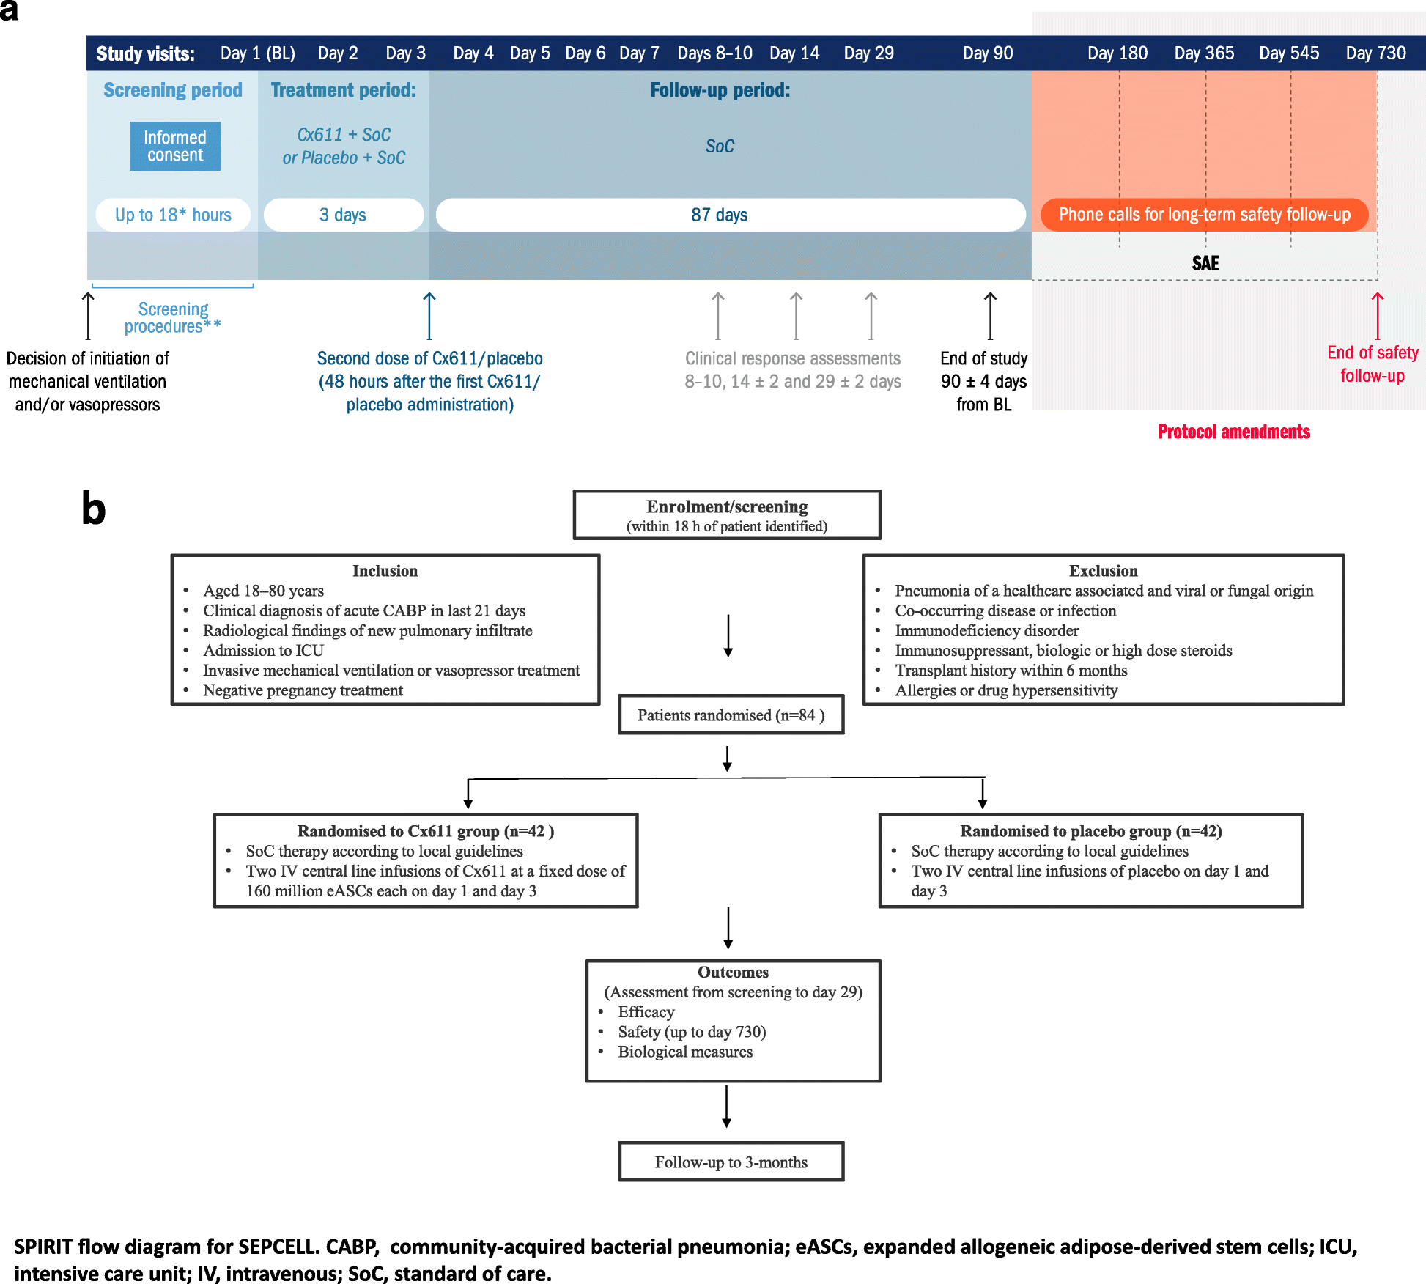Viewport: 1426px width, 1284px height.
Task: Click the 'Enrolment/screening' box
Action: (727, 515)
